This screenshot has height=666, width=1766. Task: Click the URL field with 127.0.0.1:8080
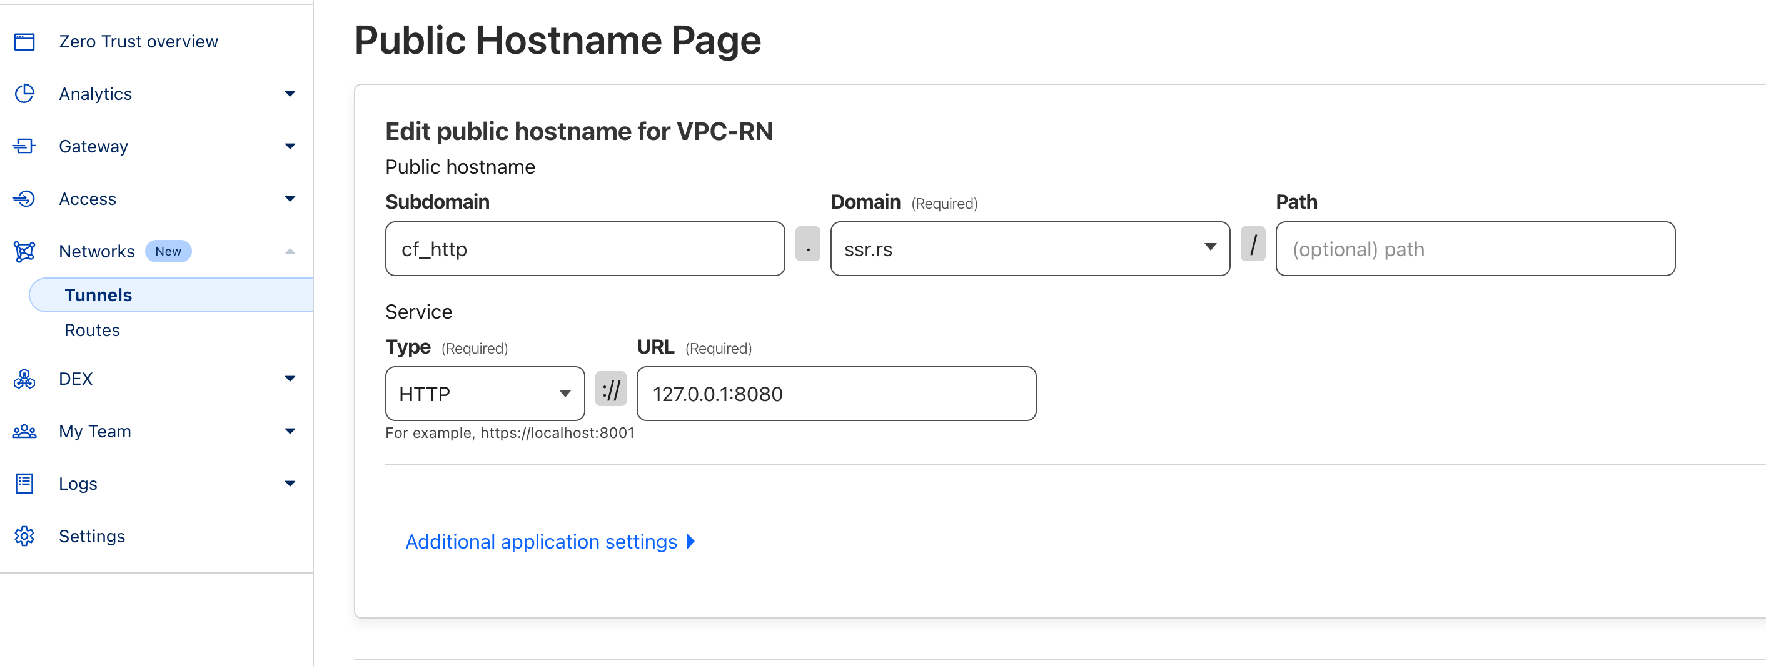(x=835, y=394)
